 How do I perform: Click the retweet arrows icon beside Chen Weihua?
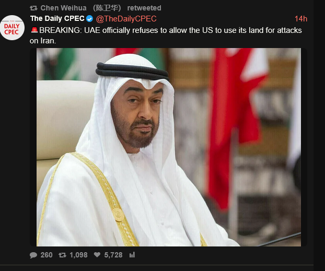pos(33,8)
